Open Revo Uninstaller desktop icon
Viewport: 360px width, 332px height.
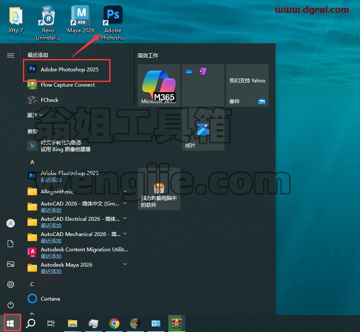(x=48, y=23)
